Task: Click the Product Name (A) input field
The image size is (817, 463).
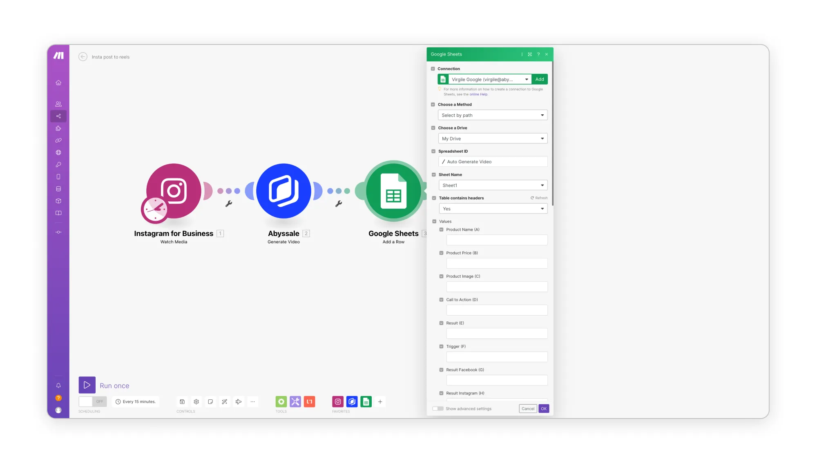Action: pos(497,240)
